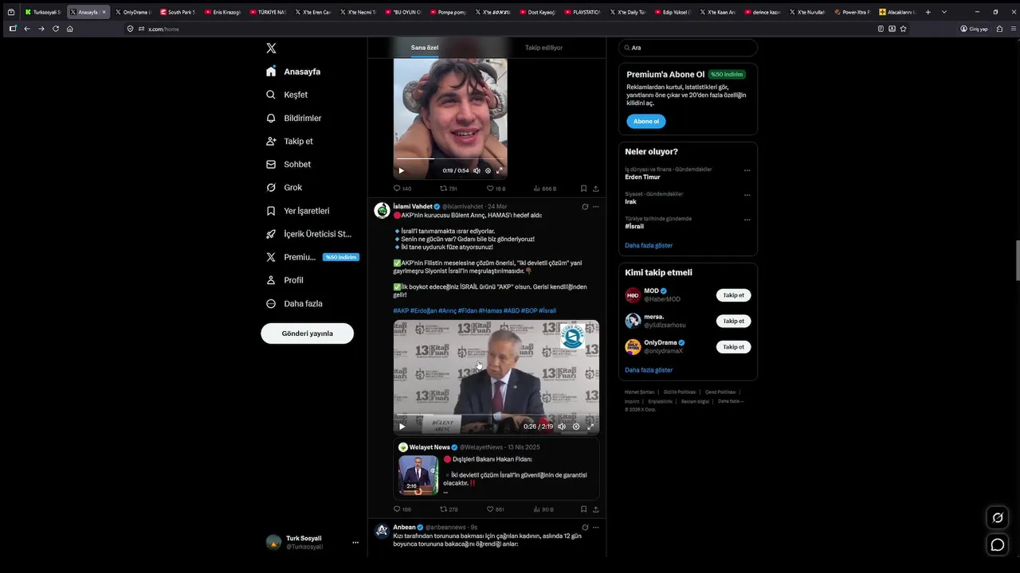Bookmark the top video post

pyautogui.click(x=583, y=189)
